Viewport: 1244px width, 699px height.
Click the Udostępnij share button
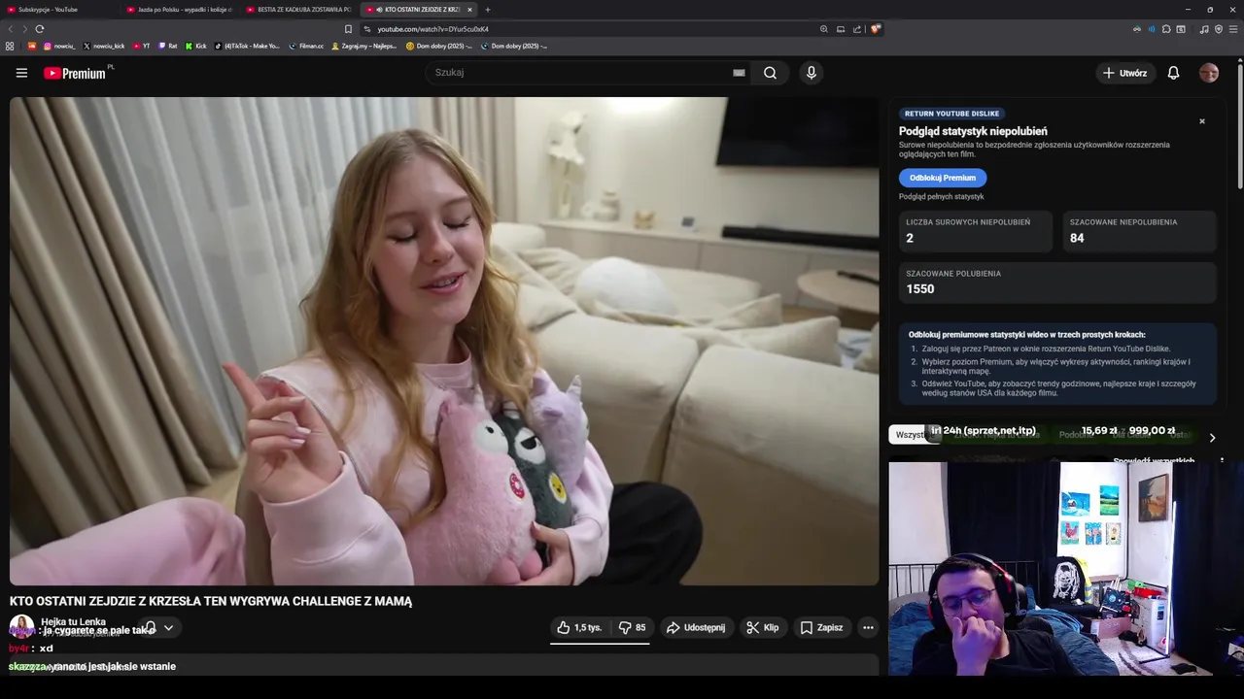click(x=695, y=628)
